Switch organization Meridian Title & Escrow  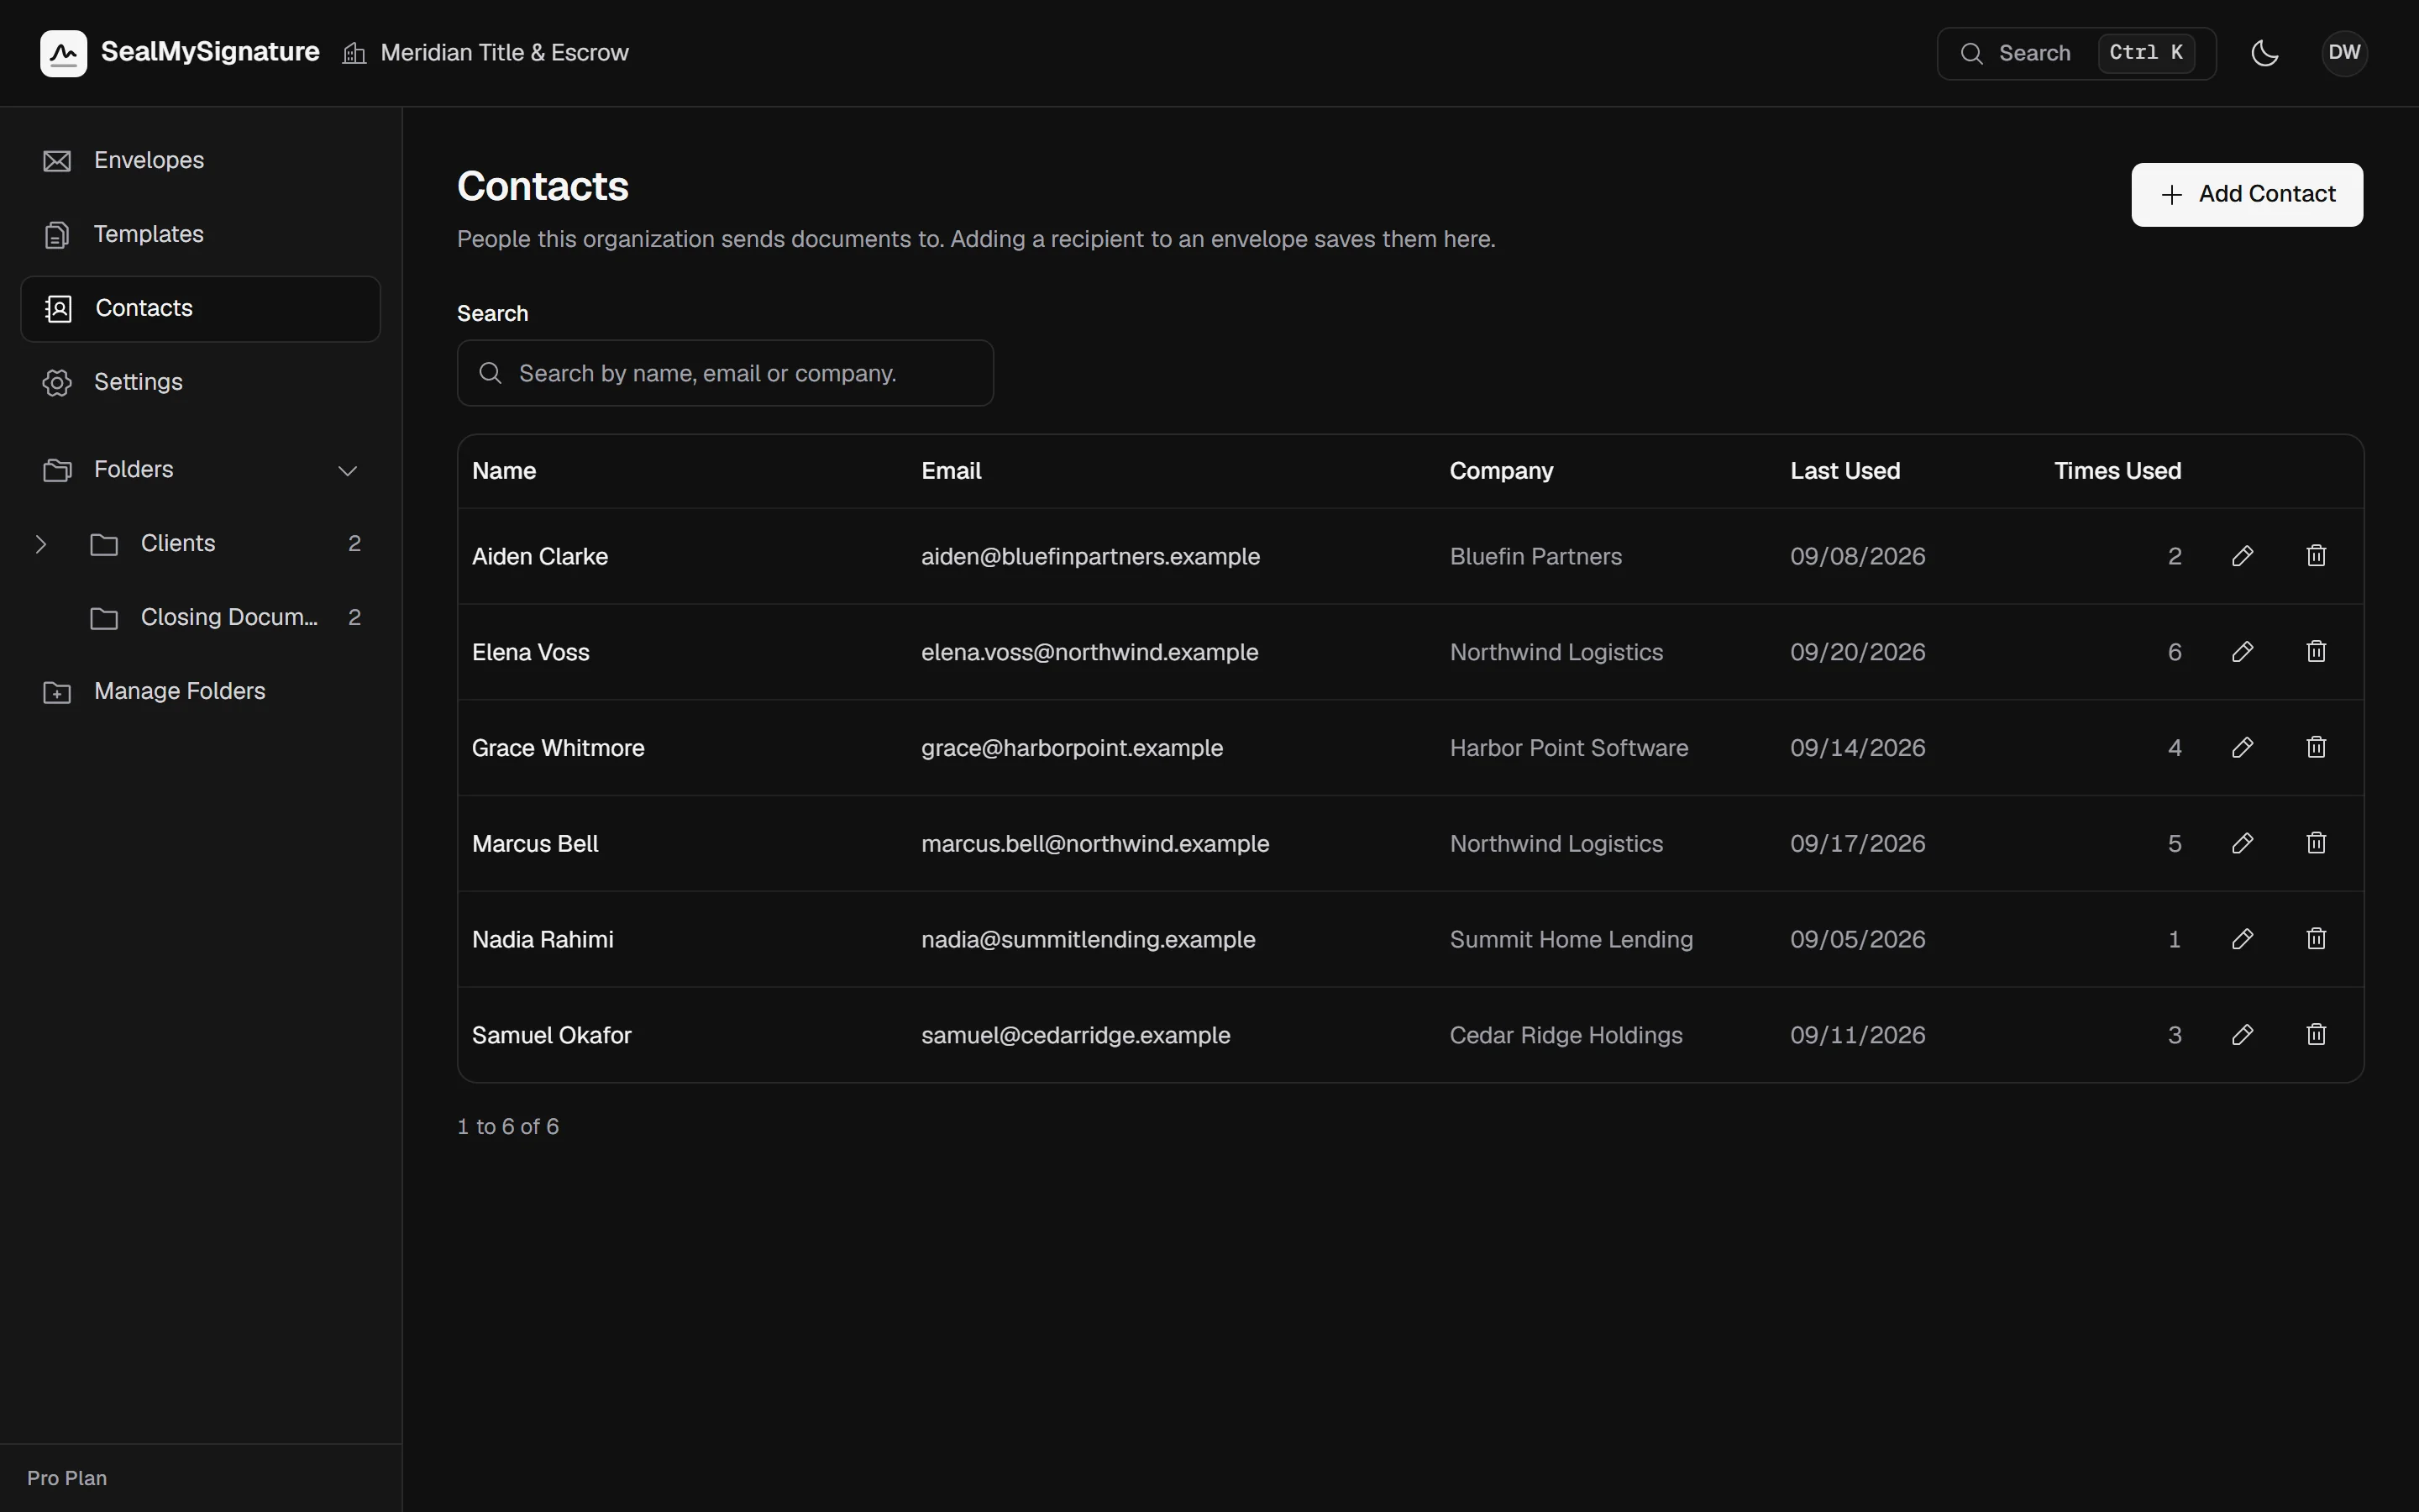click(485, 53)
